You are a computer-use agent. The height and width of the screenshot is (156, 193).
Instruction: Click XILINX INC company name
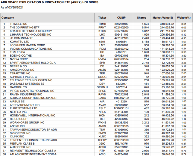pos(17,137)
